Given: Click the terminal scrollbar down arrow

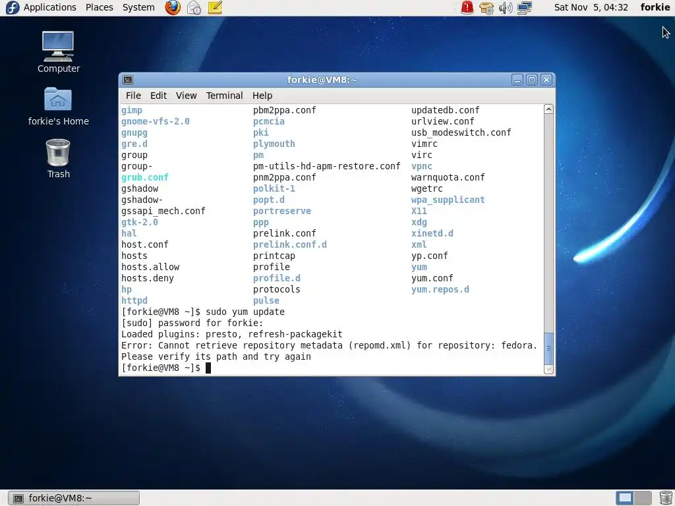Looking at the screenshot, I should (548, 369).
